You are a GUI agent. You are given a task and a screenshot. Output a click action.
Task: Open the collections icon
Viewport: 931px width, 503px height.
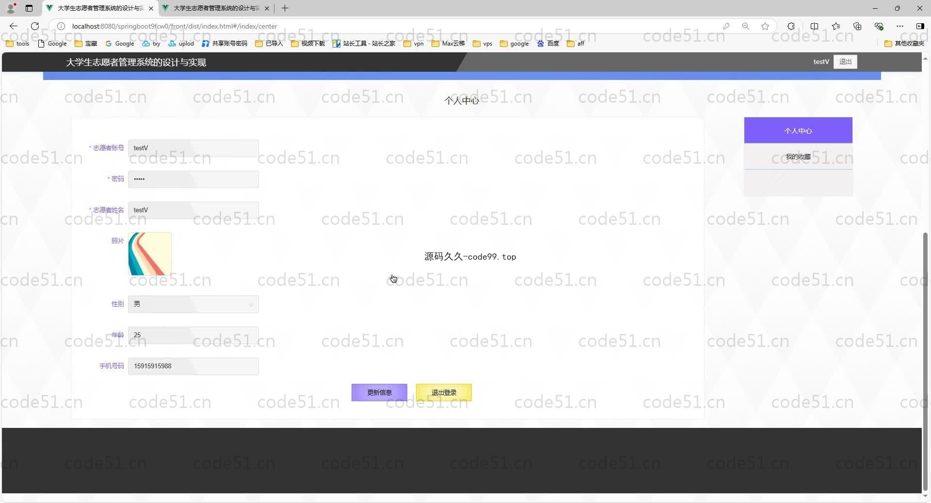[x=857, y=26]
